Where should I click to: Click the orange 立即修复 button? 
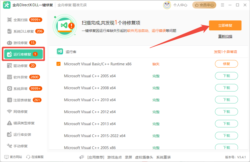tap(225, 25)
